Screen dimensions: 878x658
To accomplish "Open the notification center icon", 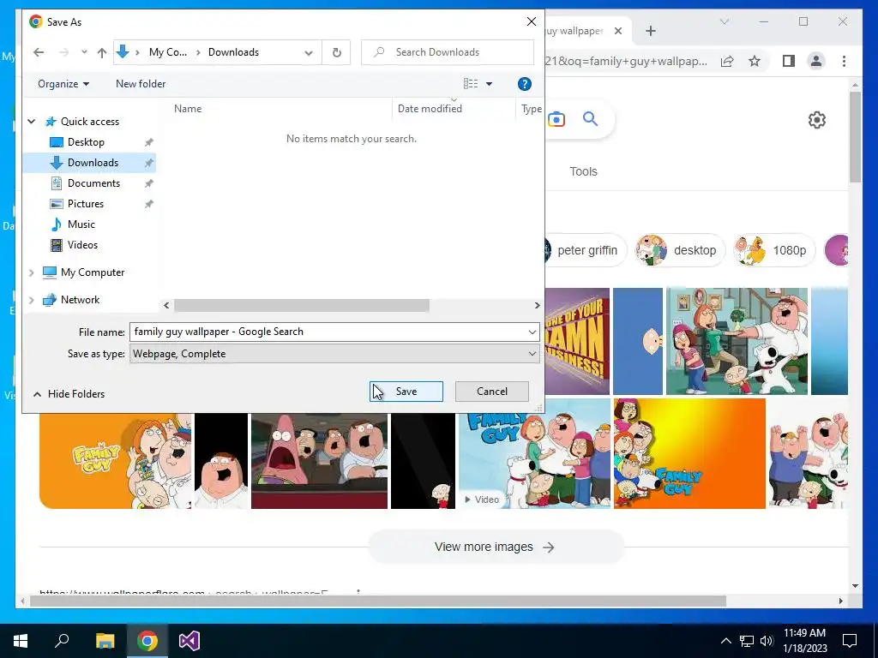I will click(x=850, y=641).
